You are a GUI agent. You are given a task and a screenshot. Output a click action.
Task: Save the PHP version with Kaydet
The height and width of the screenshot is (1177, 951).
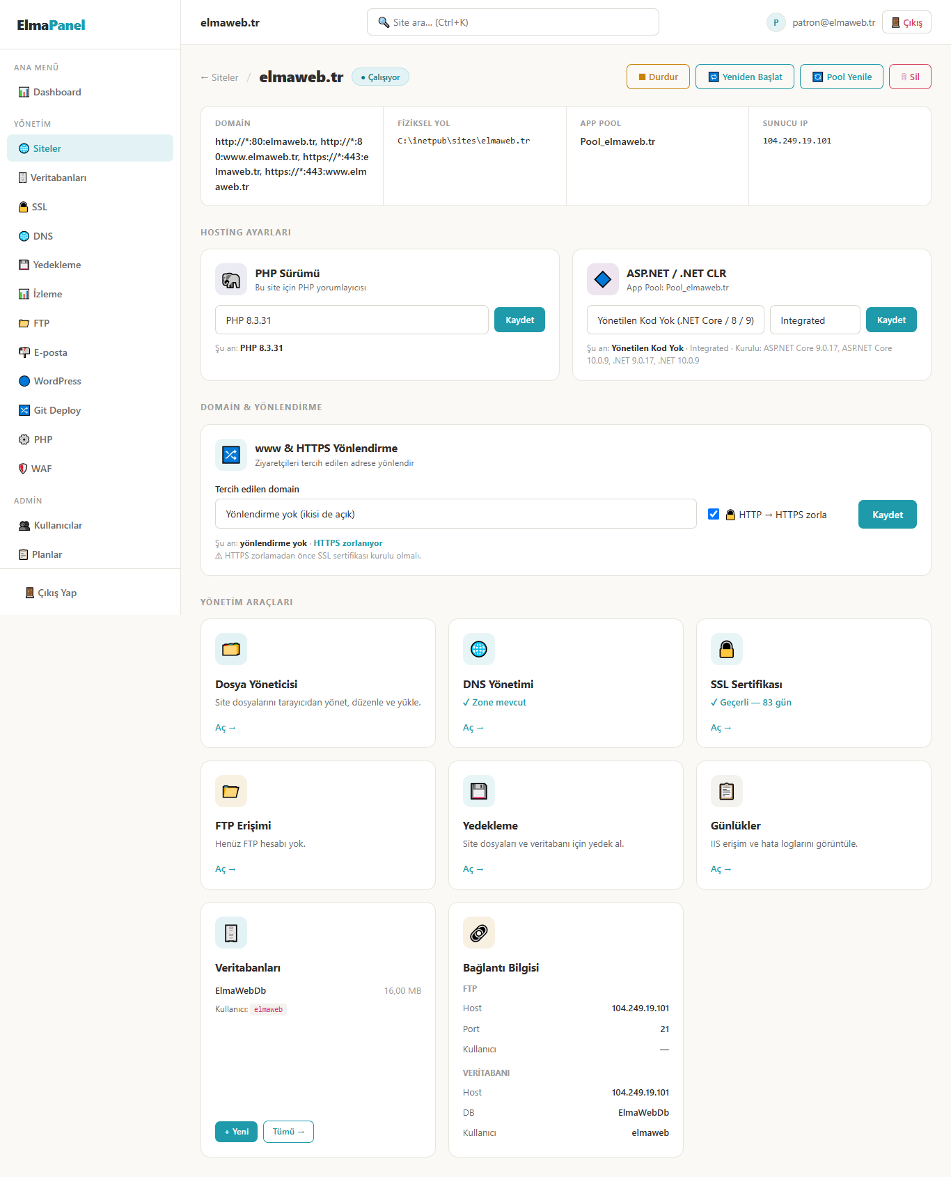click(519, 320)
